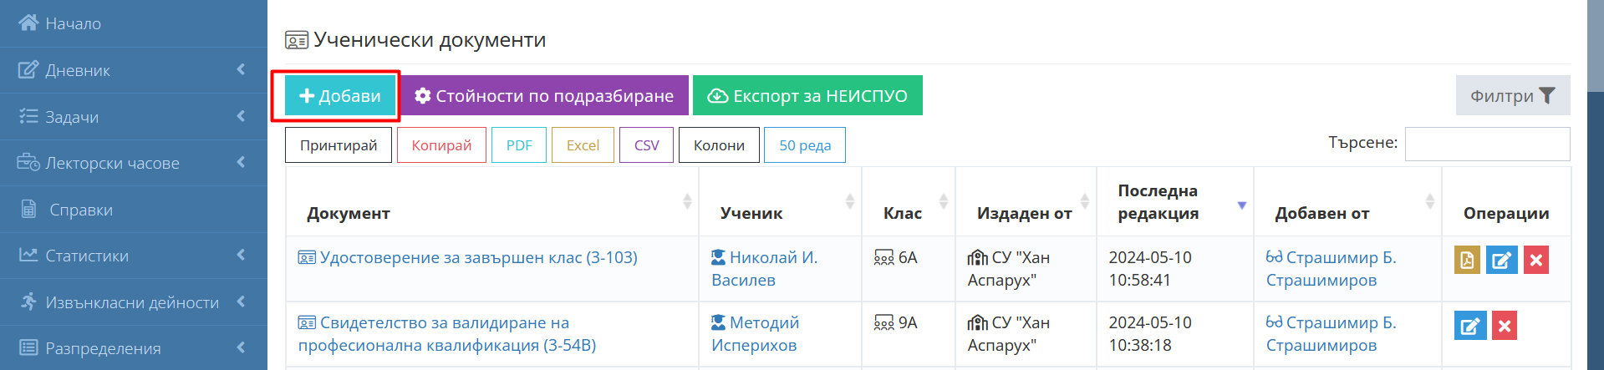1604x370 pixels.
Task: Open the 50 реда rows dropdown
Action: coord(804,145)
